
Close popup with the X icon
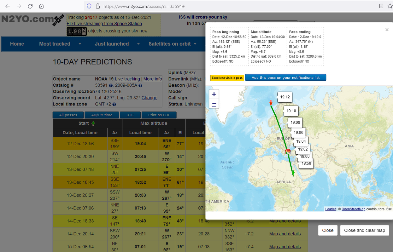tap(387, 30)
